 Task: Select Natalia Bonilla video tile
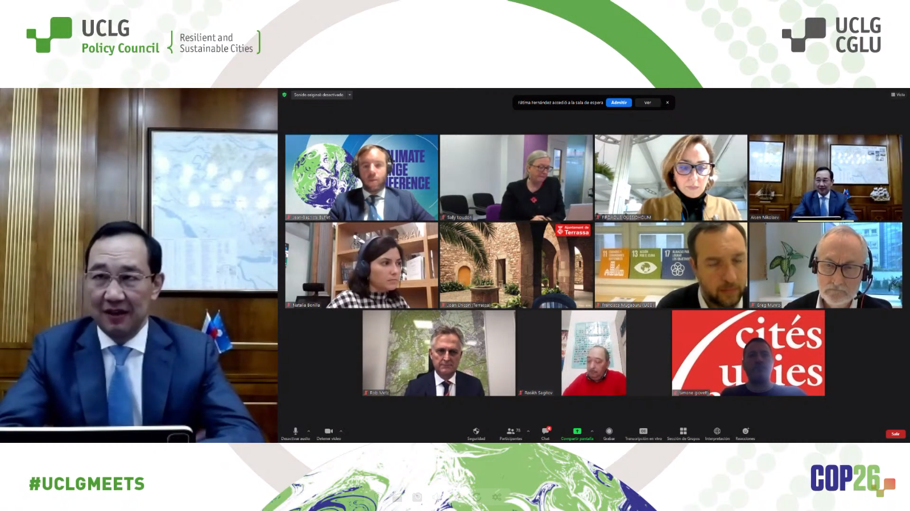coord(362,265)
